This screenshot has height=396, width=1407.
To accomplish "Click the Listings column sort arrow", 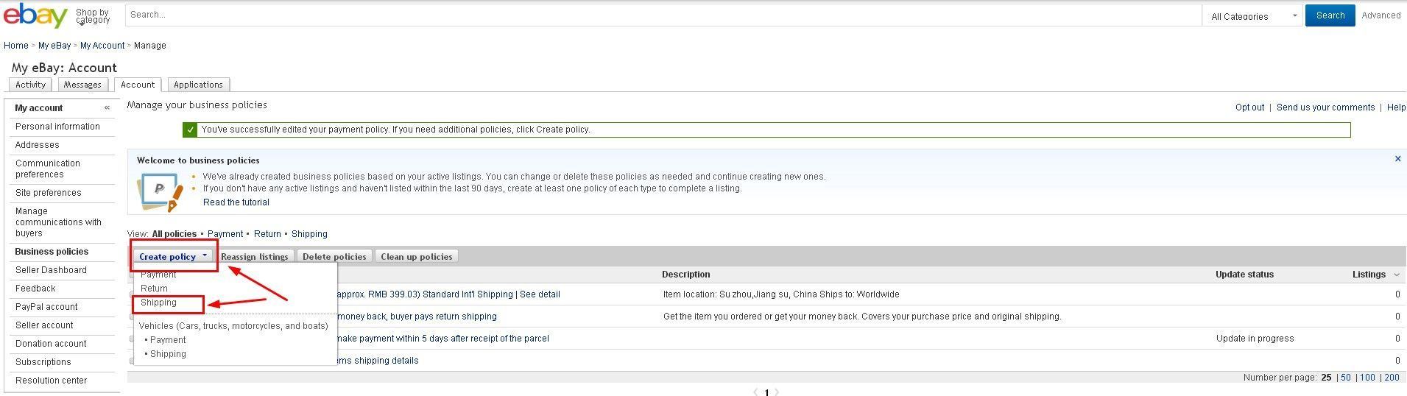I will pyautogui.click(x=1397, y=275).
